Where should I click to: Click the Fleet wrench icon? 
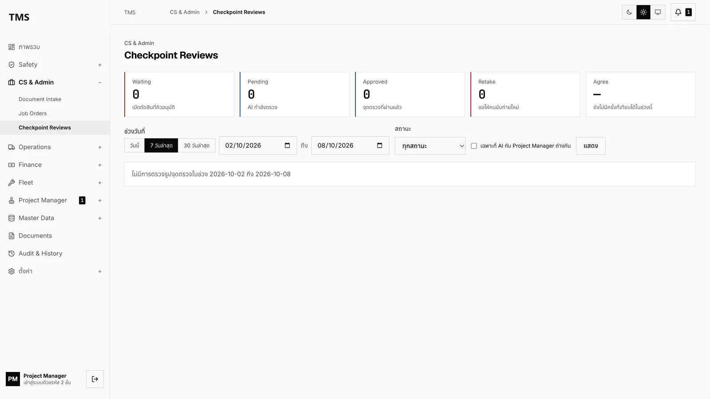coord(12,183)
